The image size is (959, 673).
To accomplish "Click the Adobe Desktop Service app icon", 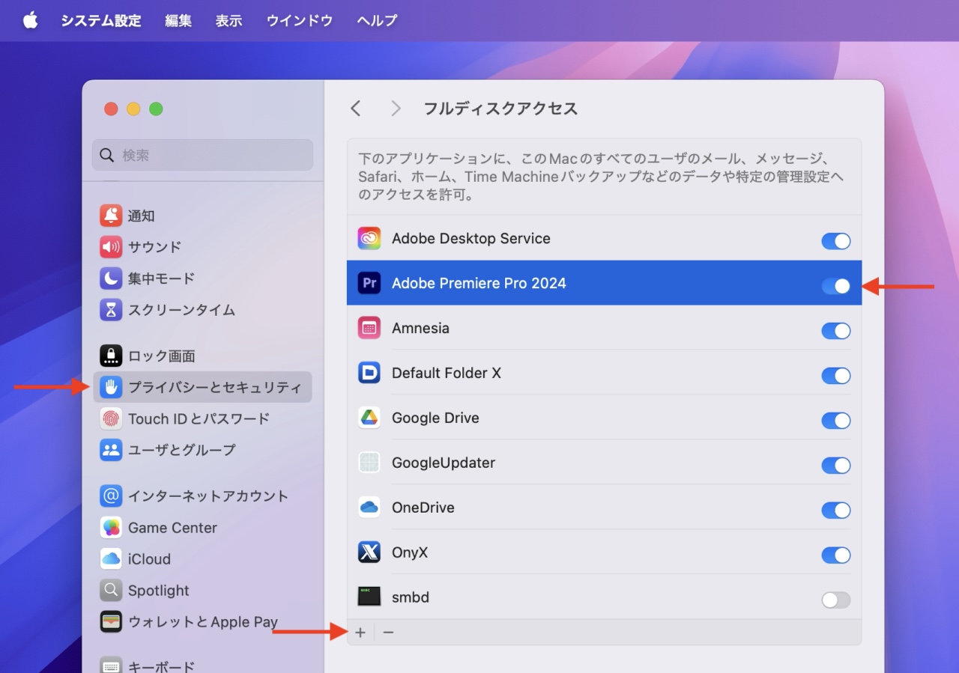I will click(x=369, y=239).
